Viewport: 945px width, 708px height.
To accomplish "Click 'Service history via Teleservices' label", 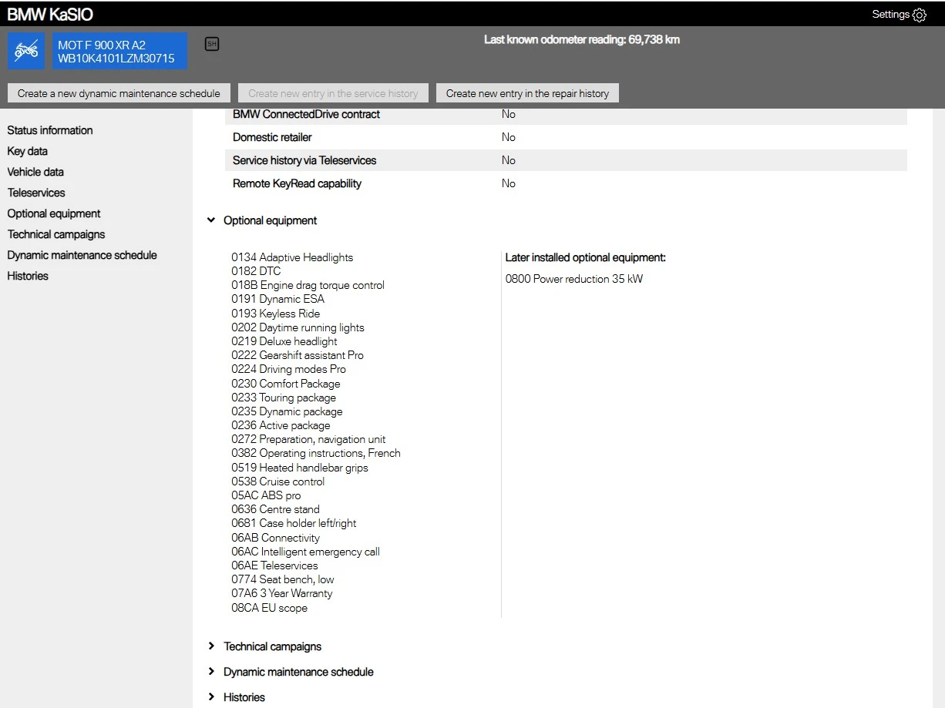I will click(304, 160).
